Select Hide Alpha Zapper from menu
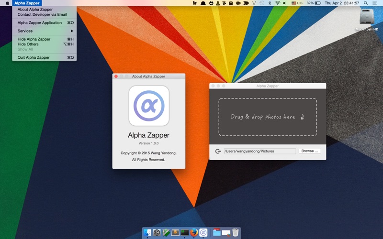Screen dimensions: 383x239 tap(44, 39)
